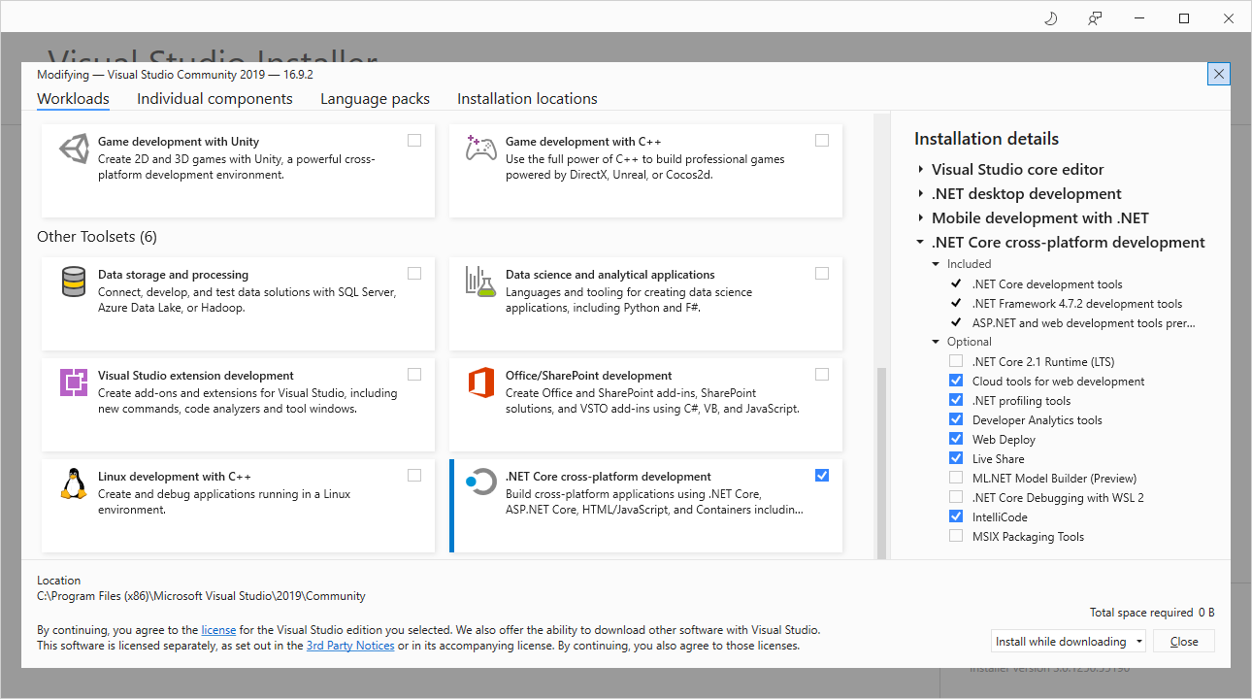Enable .NET Core 2.1 Runtime (LTS) option

click(956, 362)
